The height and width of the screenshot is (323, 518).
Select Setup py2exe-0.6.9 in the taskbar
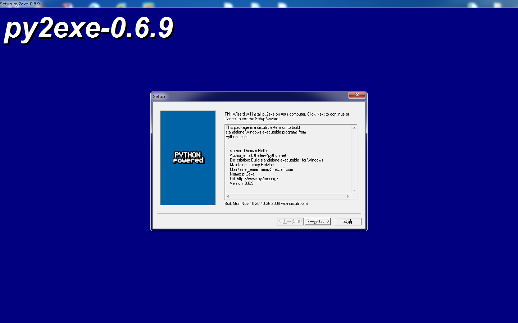[x=20, y=4]
